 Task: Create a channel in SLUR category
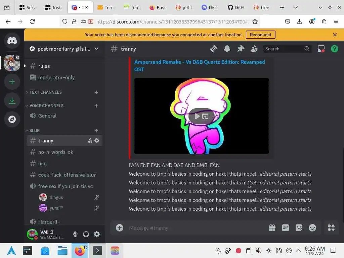96,131
